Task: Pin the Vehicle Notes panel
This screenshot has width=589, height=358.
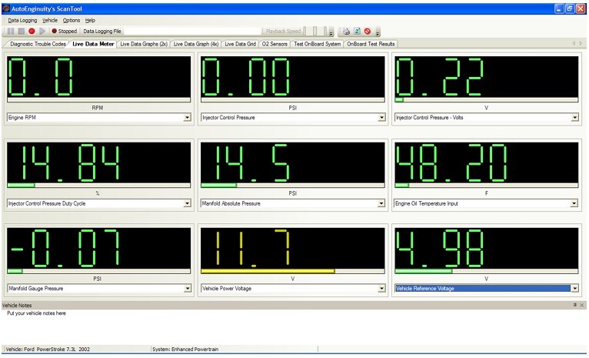Action: pos(574,306)
